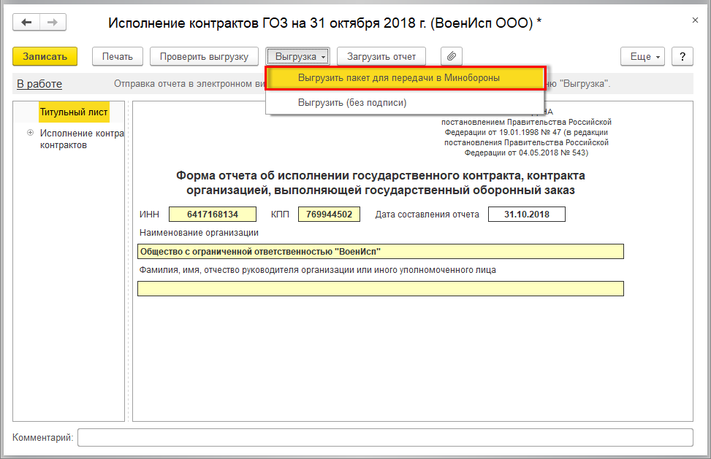Screen dimensions: 711x459
Task: Click the Печать button
Action: click(118, 57)
